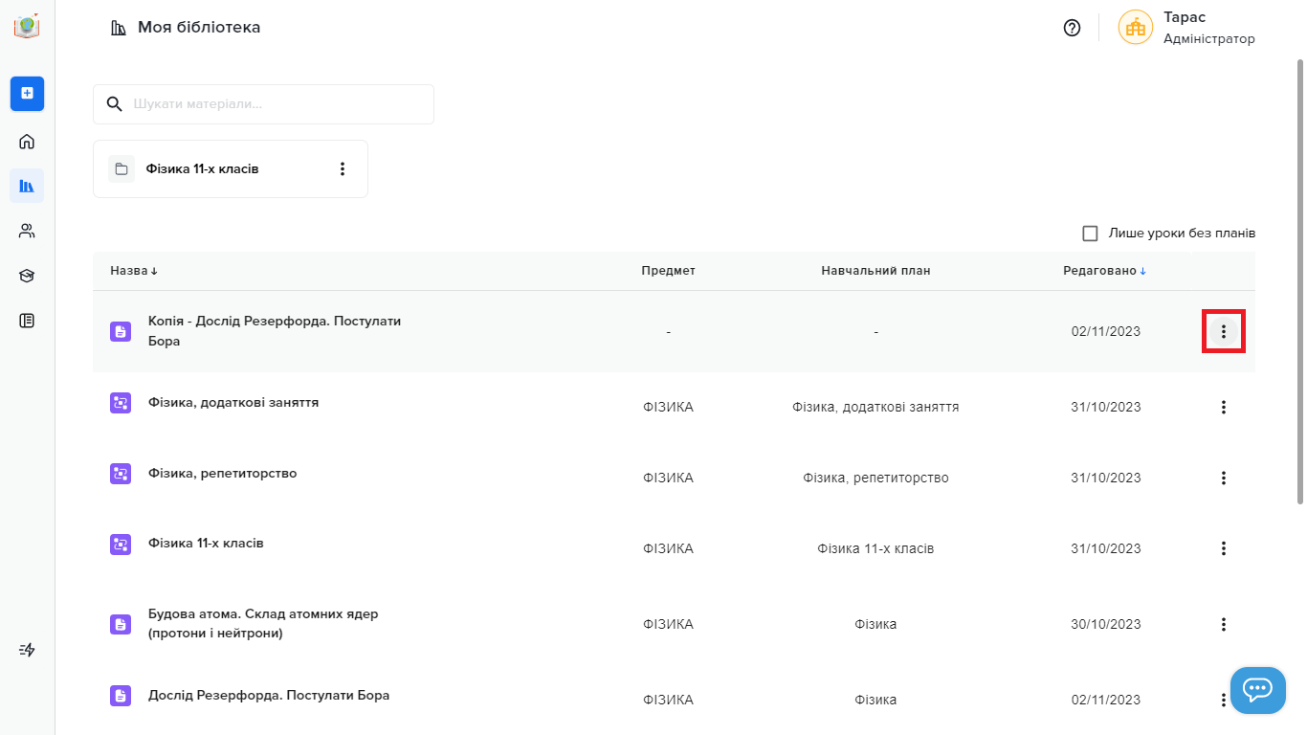Screen dimensions: 1307x735
Task: Click the blue create plus button in the sidebar
Action: click(27, 93)
